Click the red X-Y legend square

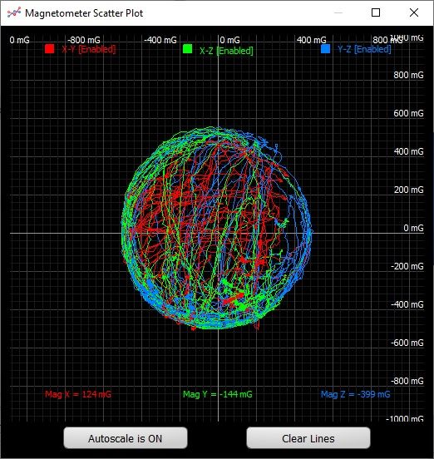(x=49, y=48)
